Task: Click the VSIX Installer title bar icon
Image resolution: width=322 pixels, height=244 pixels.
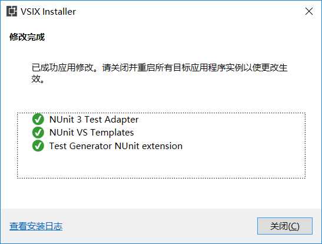Action: click(x=12, y=11)
